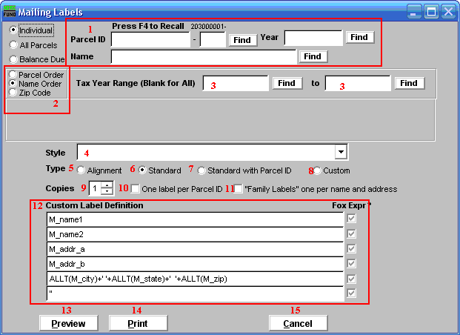The height and width of the screenshot is (335, 460).
Task: Click the Preview button
Action: click(68, 324)
